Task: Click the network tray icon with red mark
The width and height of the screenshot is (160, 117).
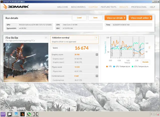Action: [158, 114]
